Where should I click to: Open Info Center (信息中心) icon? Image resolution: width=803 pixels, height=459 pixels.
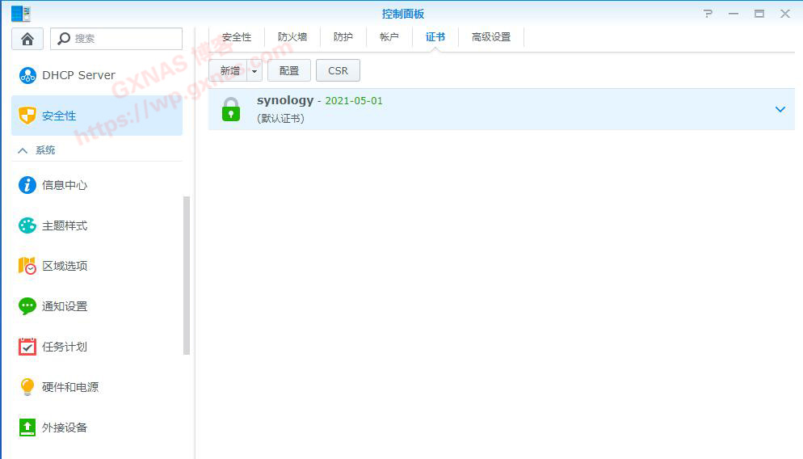[27, 185]
